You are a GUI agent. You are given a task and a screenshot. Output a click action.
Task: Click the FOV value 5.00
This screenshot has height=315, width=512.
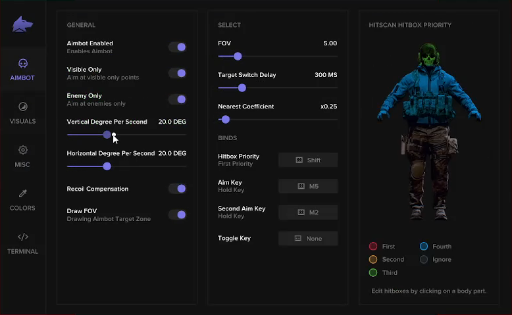[330, 43]
